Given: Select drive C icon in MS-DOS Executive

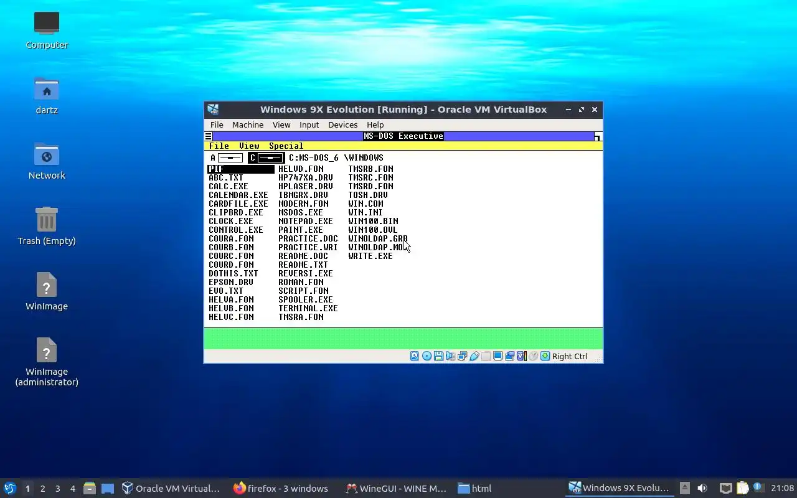Looking at the screenshot, I should click(x=266, y=157).
